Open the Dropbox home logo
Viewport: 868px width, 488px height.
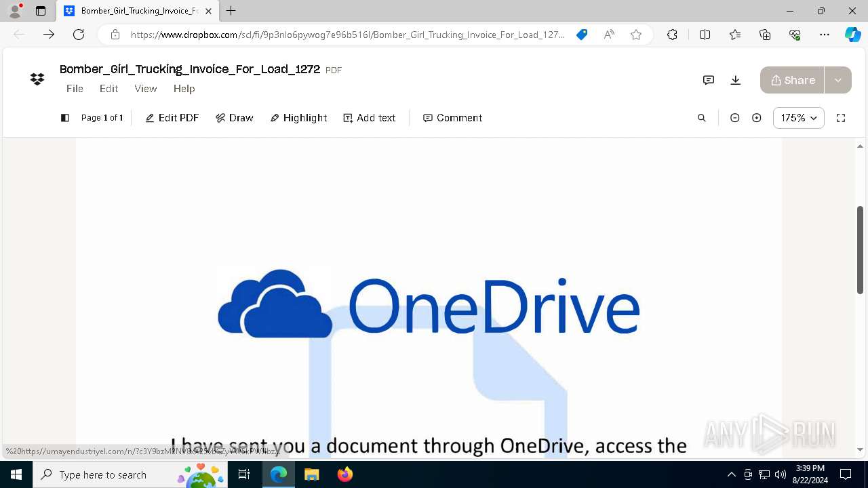coord(37,79)
